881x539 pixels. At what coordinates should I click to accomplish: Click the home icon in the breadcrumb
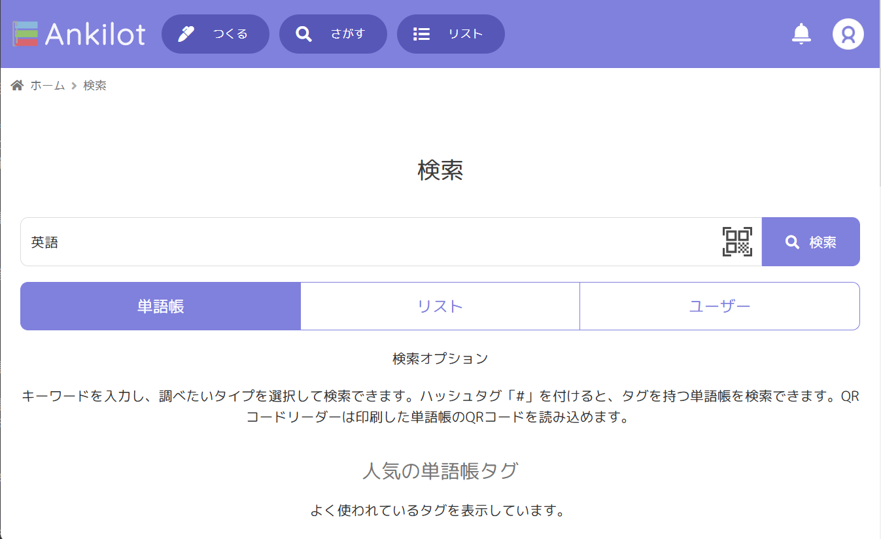[16, 84]
